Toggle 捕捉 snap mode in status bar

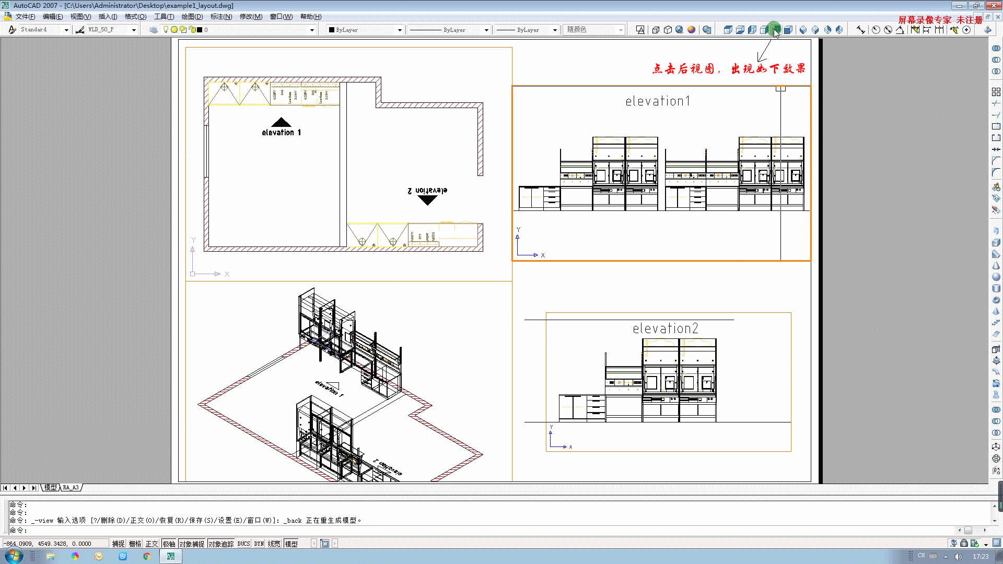[x=118, y=544]
